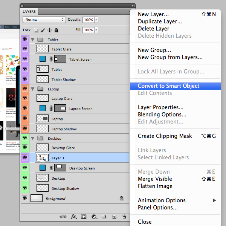Click the Laptop group folder icon
This screenshot has width=226, height=226.
click(x=40, y=89)
